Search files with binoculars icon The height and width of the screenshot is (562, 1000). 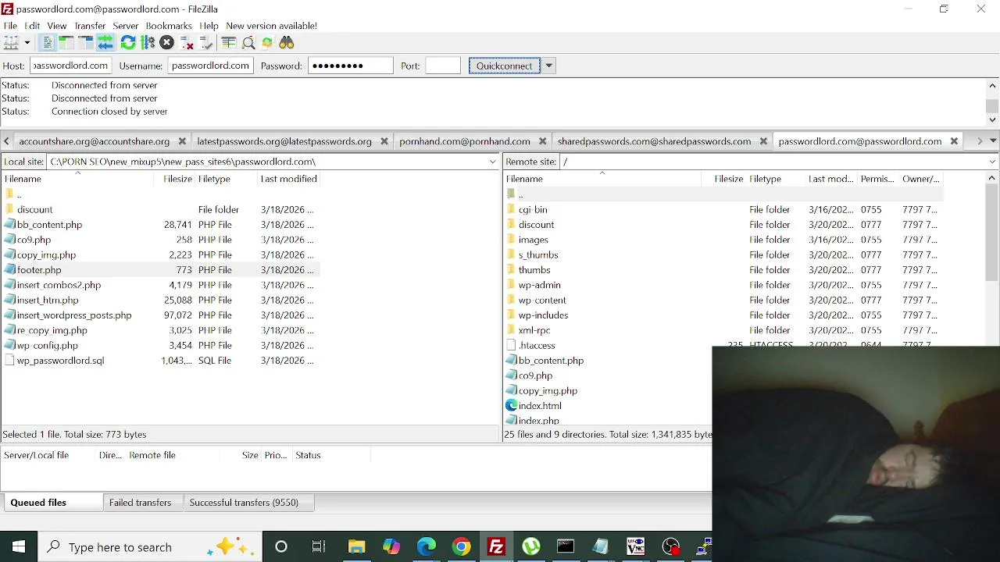click(287, 43)
